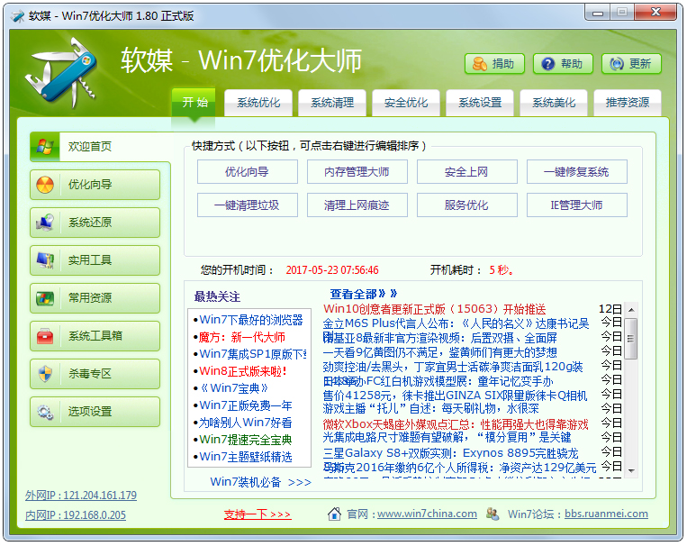This screenshot has width=687, height=546.
Task: Open 选项设置 gear item
Action: (43, 412)
